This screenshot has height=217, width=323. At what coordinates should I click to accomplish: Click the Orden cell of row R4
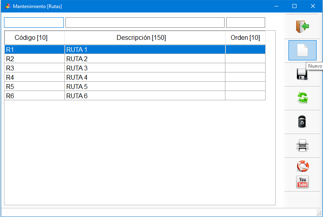tap(245, 77)
